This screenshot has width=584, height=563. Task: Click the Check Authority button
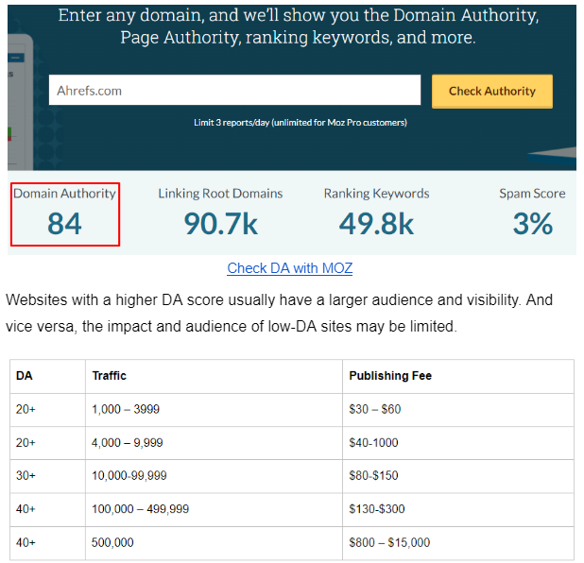pos(492,92)
